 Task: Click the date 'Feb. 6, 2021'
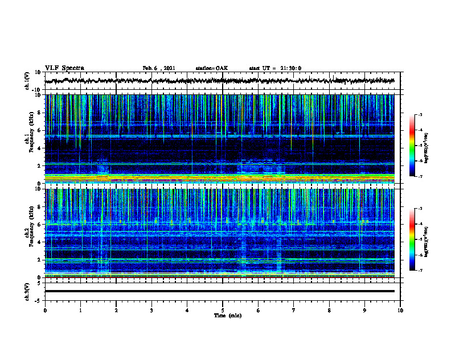159,68
